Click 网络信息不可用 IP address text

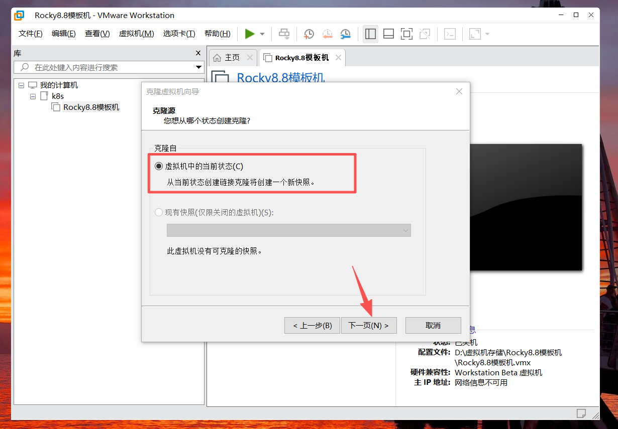(x=481, y=382)
